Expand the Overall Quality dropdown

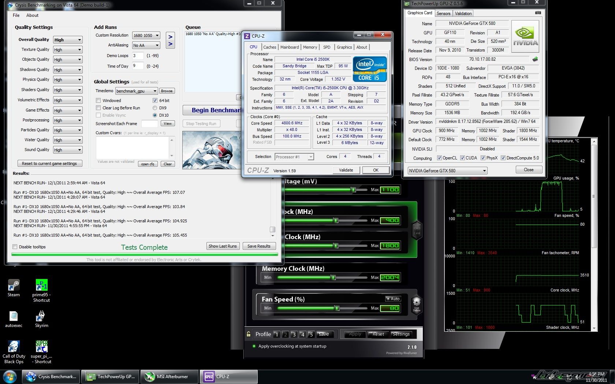pyautogui.click(x=79, y=40)
